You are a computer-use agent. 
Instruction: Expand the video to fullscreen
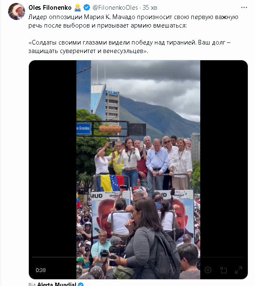[238, 270]
